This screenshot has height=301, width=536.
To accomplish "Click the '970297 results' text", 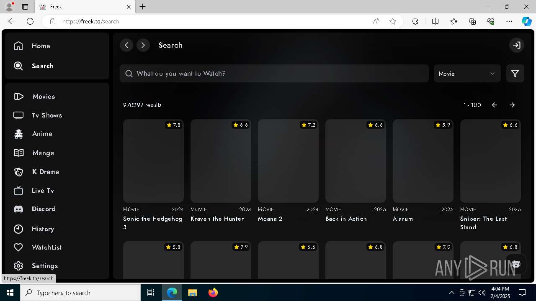I will tap(142, 105).
